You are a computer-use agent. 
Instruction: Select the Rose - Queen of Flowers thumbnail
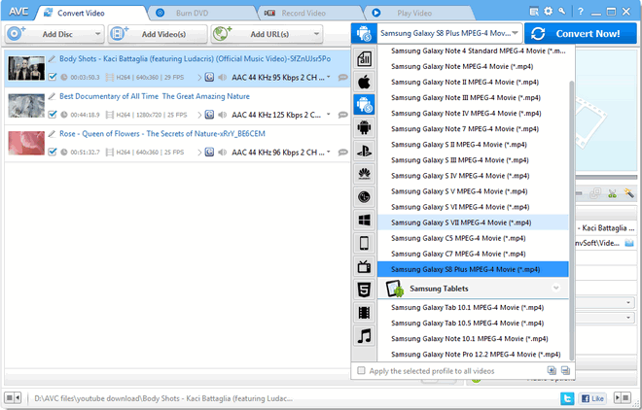(26, 143)
